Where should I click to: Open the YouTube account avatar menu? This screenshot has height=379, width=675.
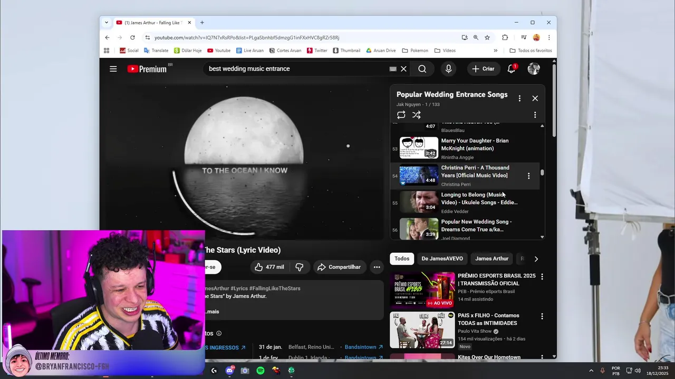pyautogui.click(x=534, y=69)
